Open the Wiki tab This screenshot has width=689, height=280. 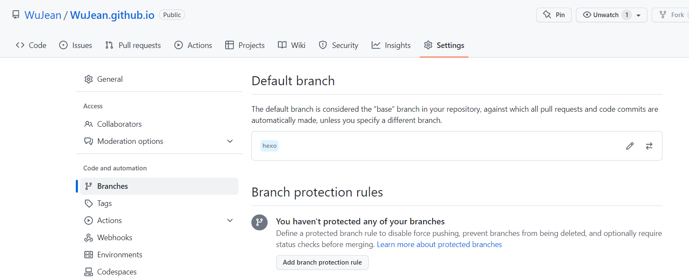pyautogui.click(x=291, y=45)
